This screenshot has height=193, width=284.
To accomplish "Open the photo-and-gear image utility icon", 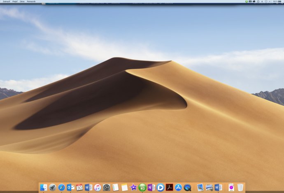I will 209,187.
